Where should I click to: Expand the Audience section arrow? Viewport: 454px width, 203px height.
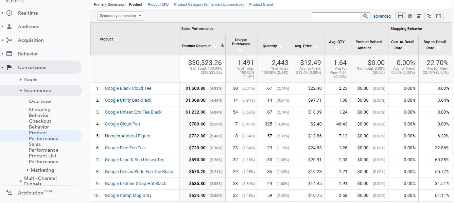click(x=2, y=27)
